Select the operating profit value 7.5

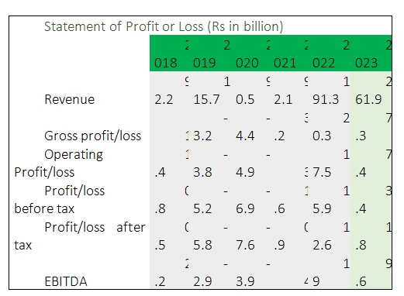click(322, 172)
